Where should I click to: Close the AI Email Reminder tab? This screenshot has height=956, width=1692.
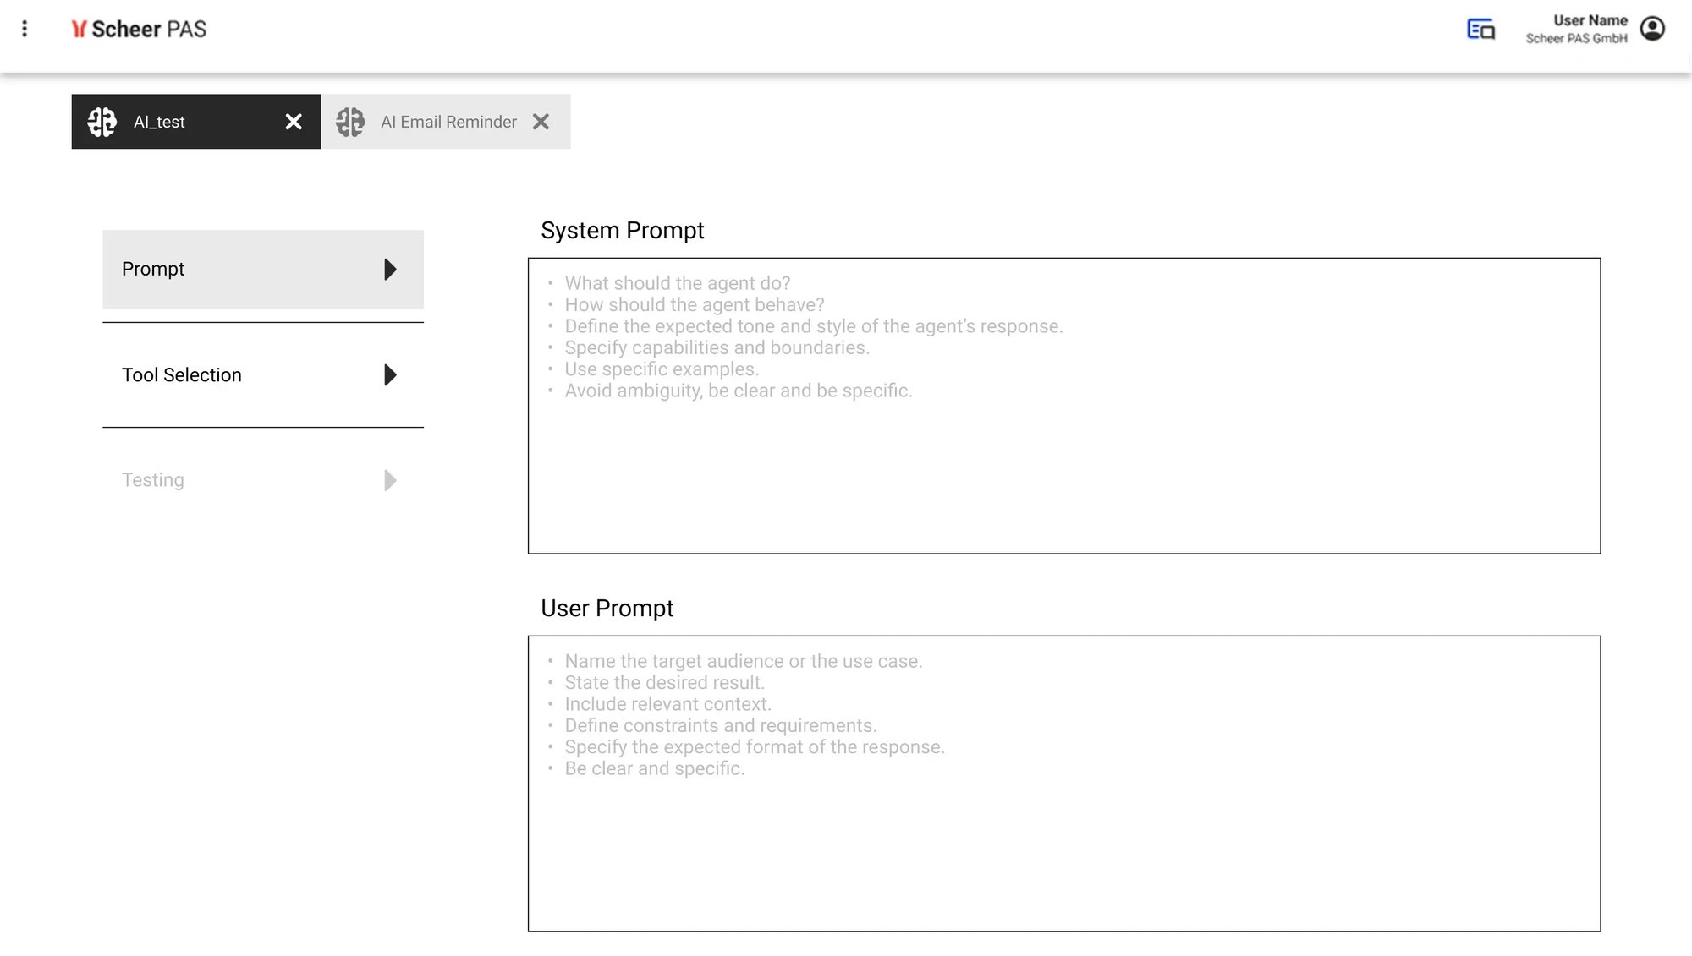[541, 122]
